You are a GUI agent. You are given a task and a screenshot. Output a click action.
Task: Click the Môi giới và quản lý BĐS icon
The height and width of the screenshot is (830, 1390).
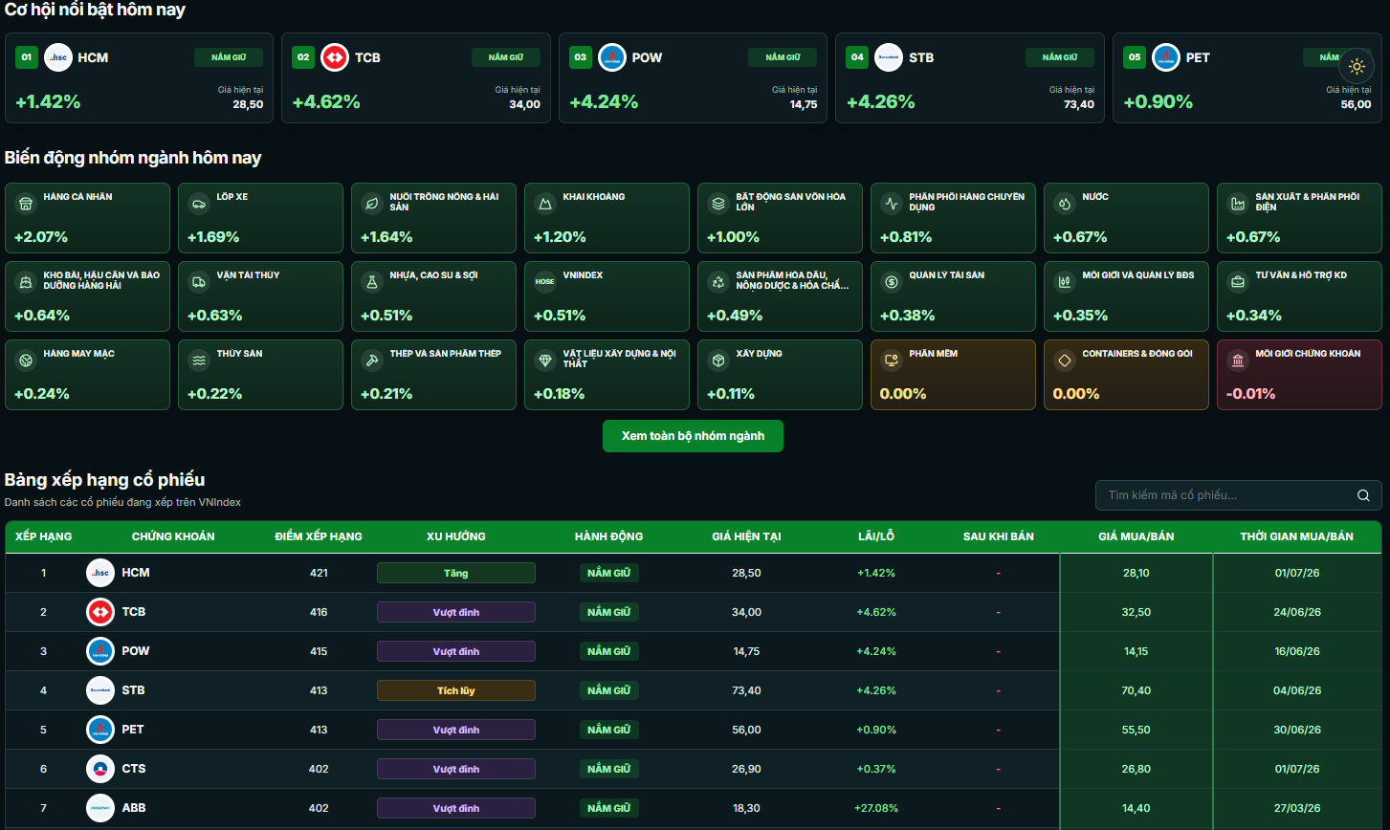click(x=1065, y=281)
